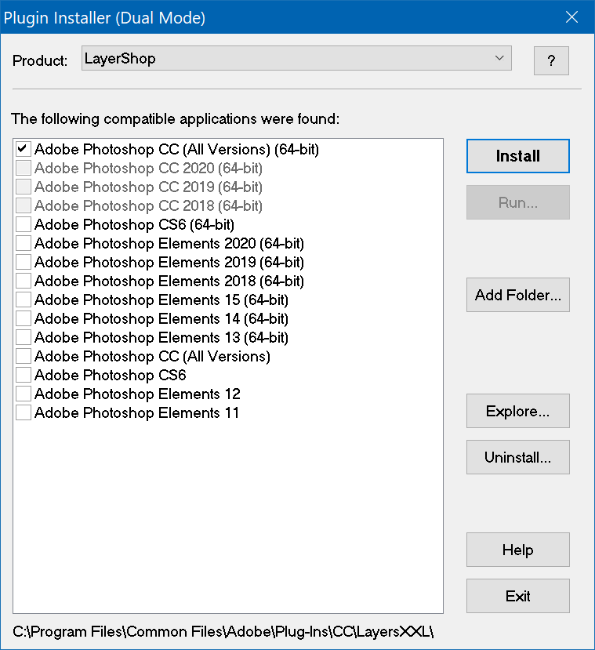This screenshot has width=595, height=650.
Task: Enable Adobe Photoshop Elements 13 (64-bit)
Action: click(24, 337)
